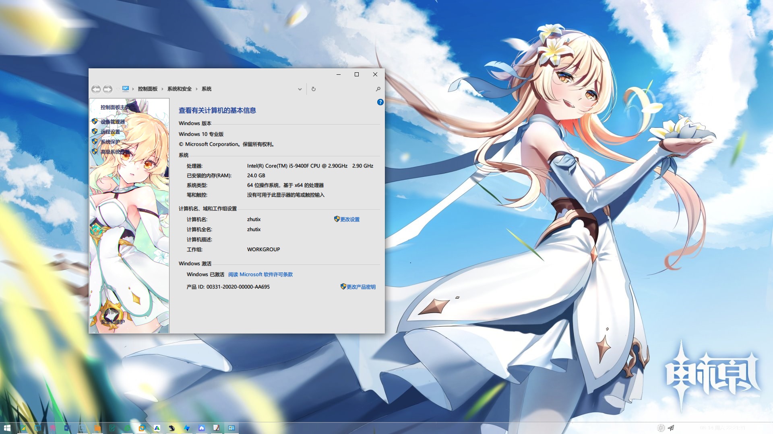Open the green Internet Explorer taskbar icon
The image size is (773, 434).
click(x=127, y=428)
